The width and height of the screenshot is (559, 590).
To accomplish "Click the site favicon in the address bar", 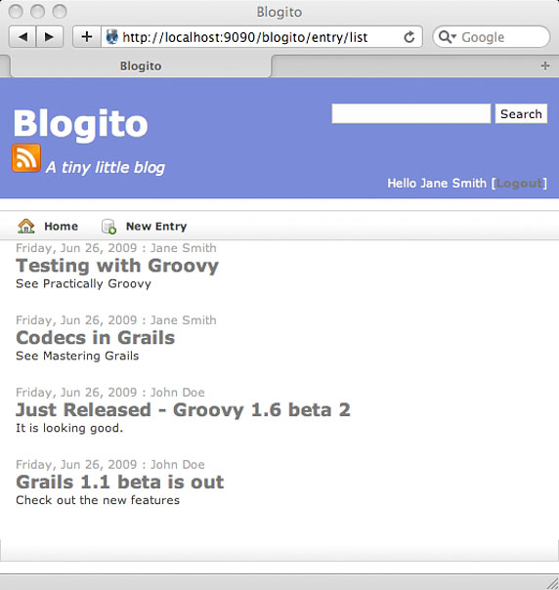I will tap(111, 37).
